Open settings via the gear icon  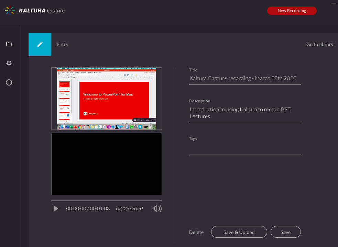[9, 63]
